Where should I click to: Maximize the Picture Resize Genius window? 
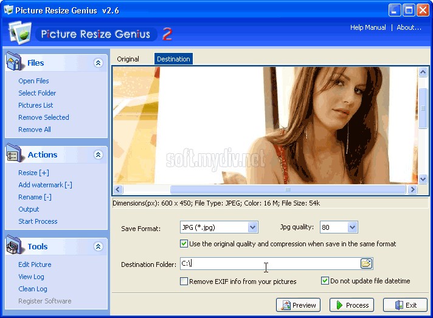pyautogui.click(x=409, y=10)
